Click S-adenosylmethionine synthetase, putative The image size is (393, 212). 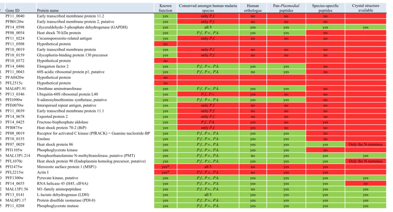click(72, 100)
